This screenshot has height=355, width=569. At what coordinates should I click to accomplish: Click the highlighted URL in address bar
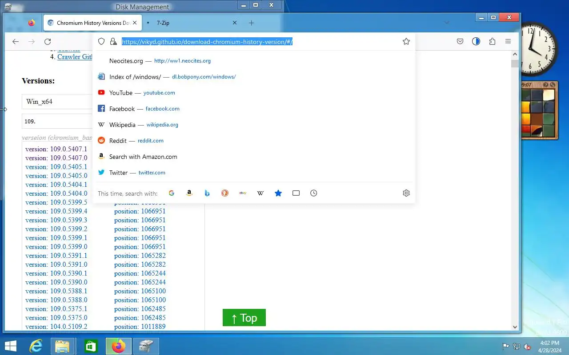(207, 42)
